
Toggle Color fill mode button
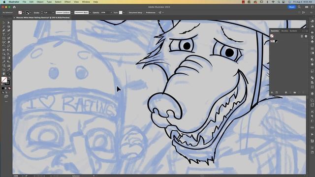(x=2, y=88)
